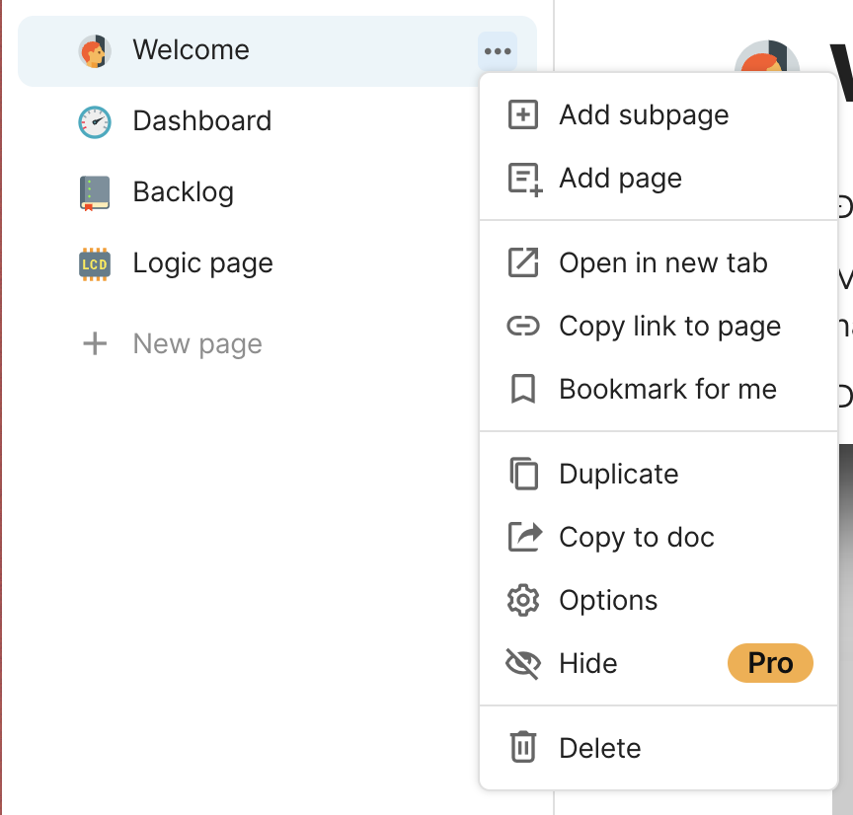This screenshot has width=853, height=815.
Task: Open the three-dot menu next to Welcome
Action: coord(498,51)
